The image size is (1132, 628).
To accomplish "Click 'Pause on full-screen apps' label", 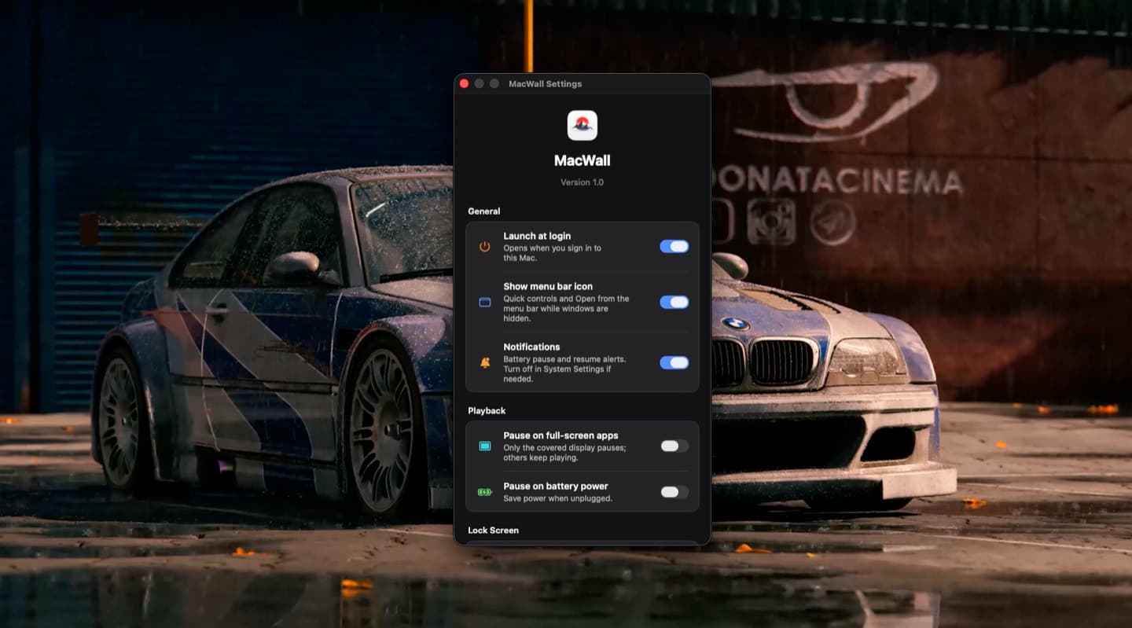I will click(560, 435).
